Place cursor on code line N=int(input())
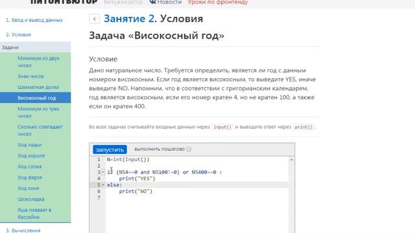The image size is (415, 233). [x=128, y=160]
